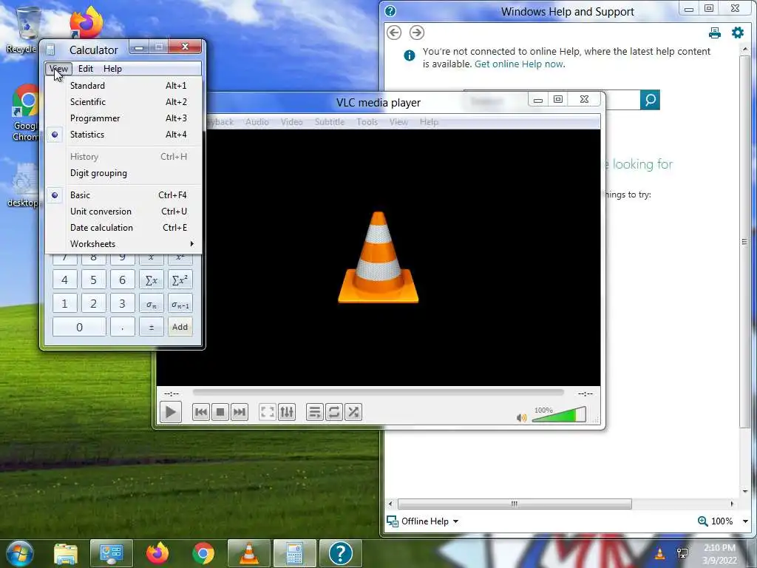Viewport: 757px width, 568px height.
Task: Click the Help horizontal scrollbar thumb
Action: click(515, 504)
